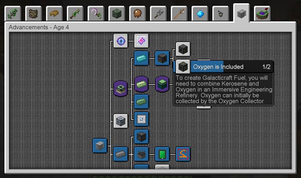Open the floating island portal advancement tab
Image resolution: width=301 pixels, height=178 pixels.
[262, 14]
